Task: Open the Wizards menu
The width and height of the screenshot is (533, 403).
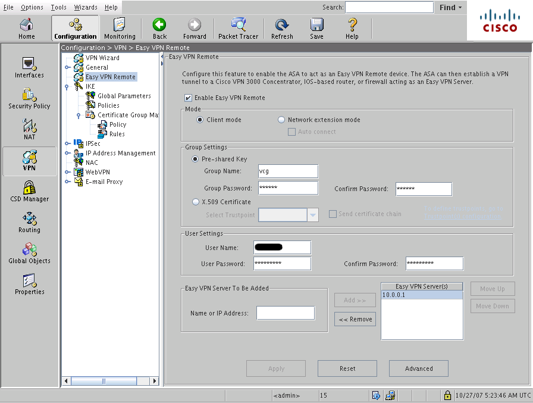Action: point(86,7)
